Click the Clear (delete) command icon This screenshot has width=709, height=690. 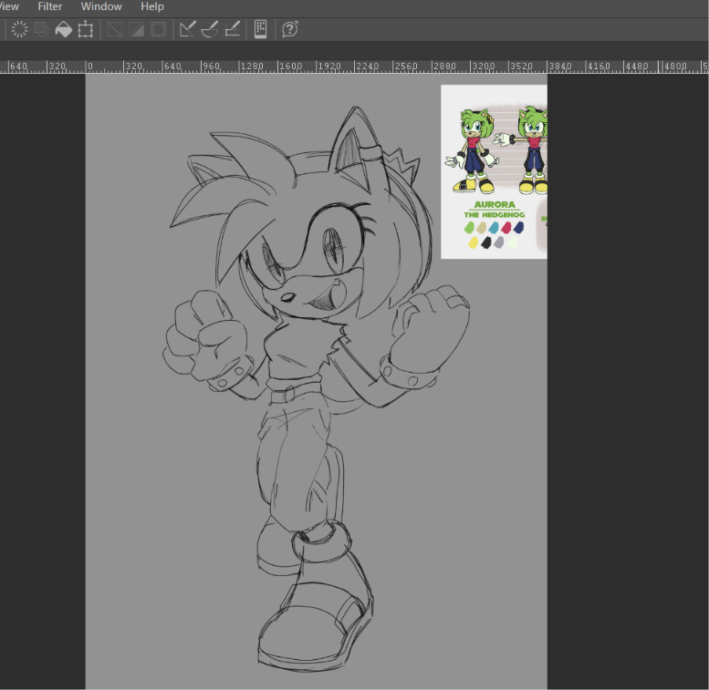(19, 29)
